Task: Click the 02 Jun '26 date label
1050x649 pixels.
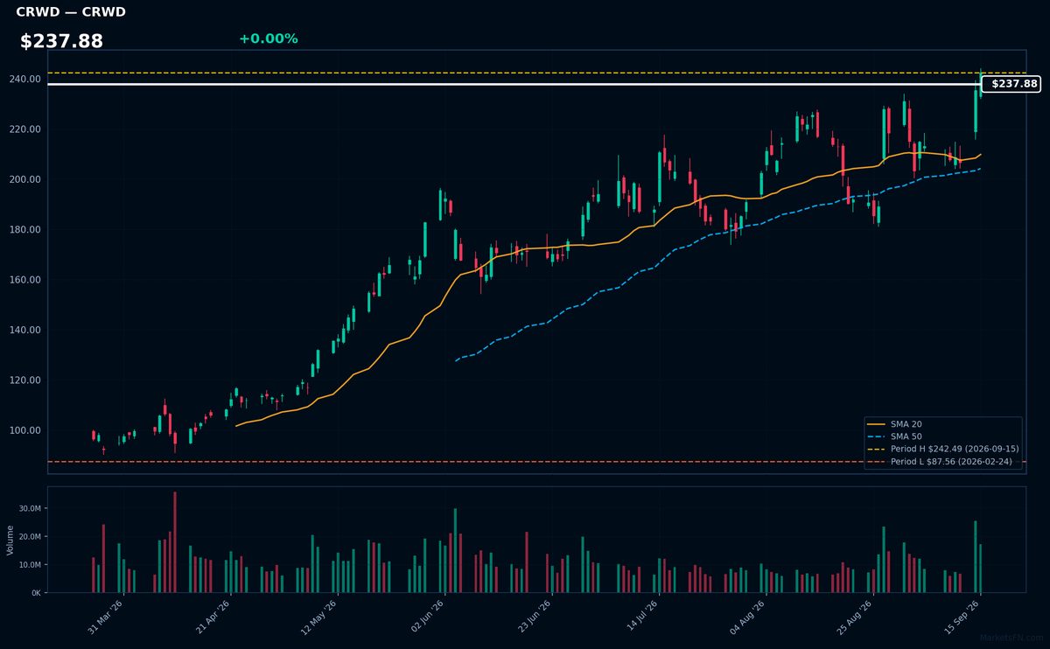Action: pos(428,618)
